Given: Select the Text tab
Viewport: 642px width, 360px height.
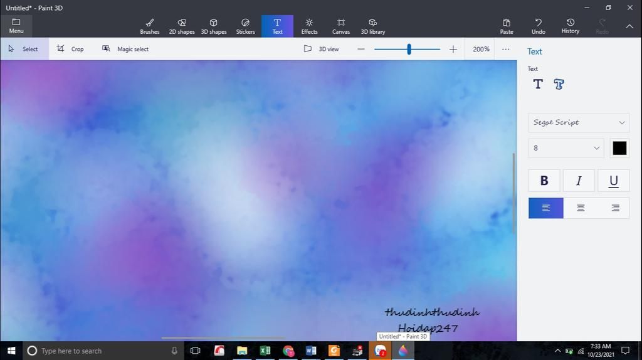Looking at the screenshot, I should [x=277, y=26].
